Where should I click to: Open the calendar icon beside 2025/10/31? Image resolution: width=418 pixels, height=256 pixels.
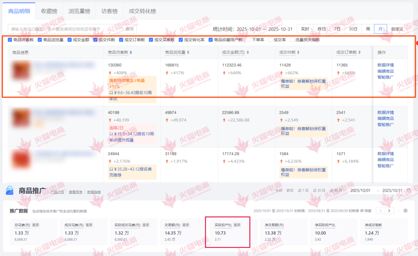(x=409, y=191)
